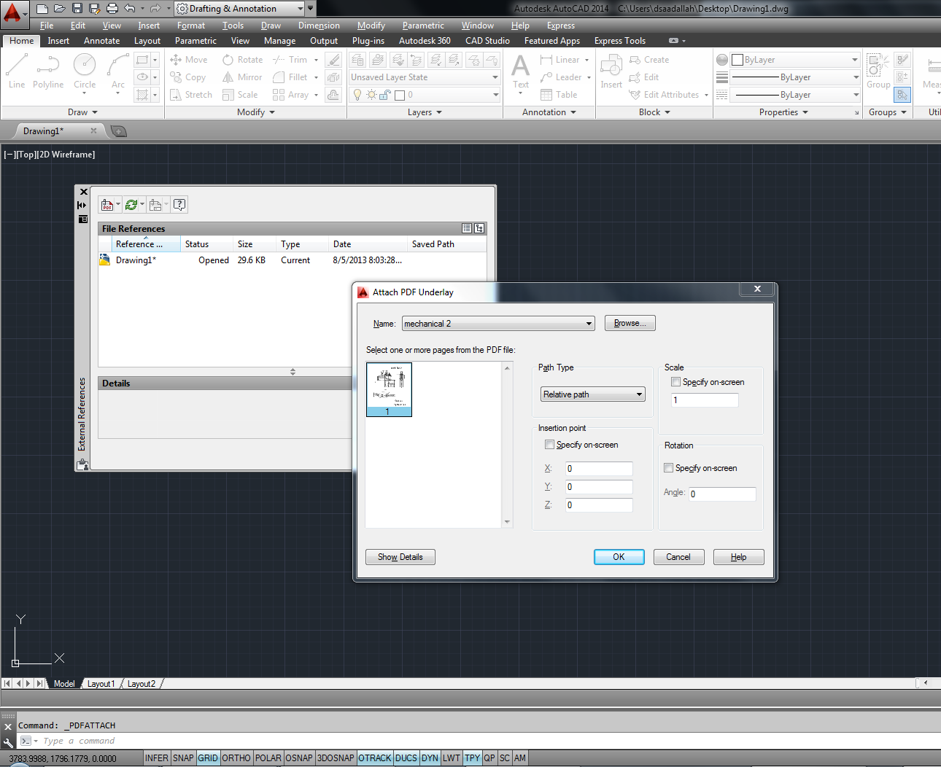Toggle POLAR tracking in status bar
This screenshot has height=767, width=941.
pyautogui.click(x=268, y=758)
